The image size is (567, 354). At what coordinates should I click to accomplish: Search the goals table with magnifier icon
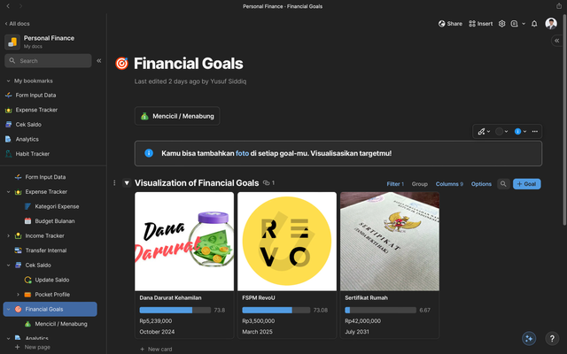[503, 184]
